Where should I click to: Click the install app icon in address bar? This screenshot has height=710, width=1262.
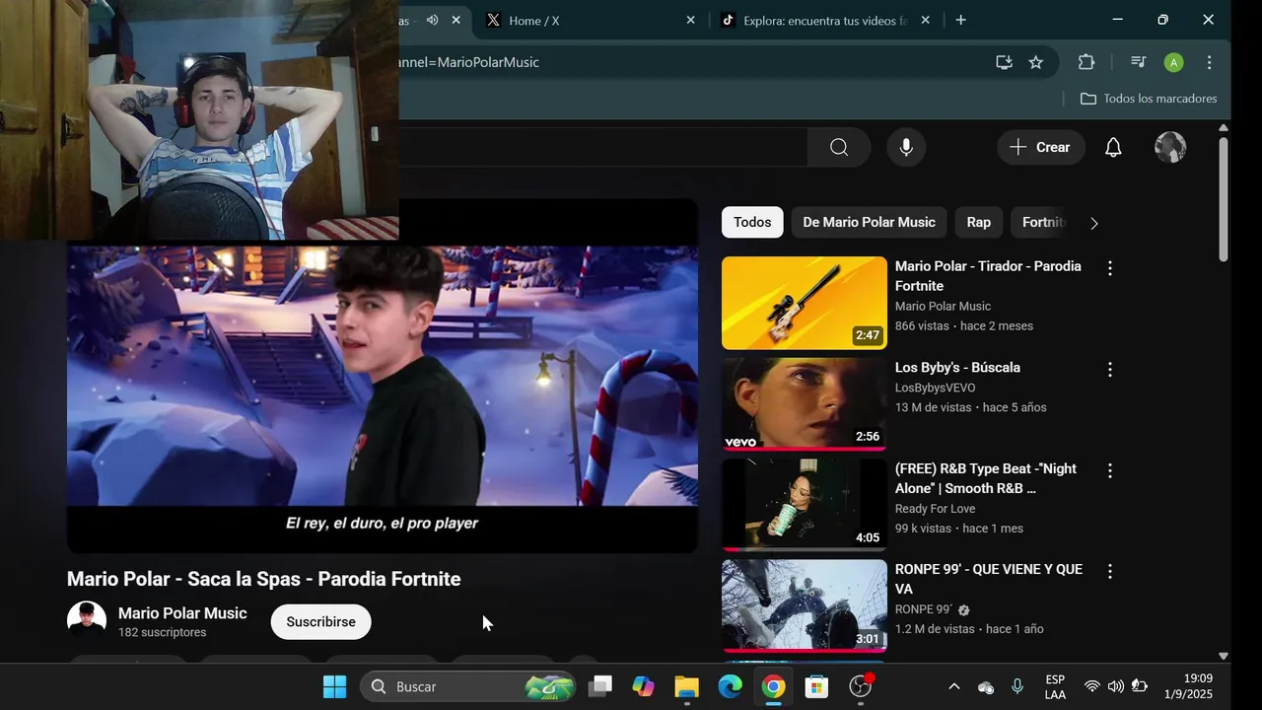tap(1004, 62)
